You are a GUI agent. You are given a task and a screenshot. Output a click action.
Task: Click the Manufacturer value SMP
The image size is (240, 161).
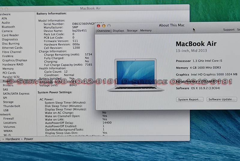tap(75, 27)
